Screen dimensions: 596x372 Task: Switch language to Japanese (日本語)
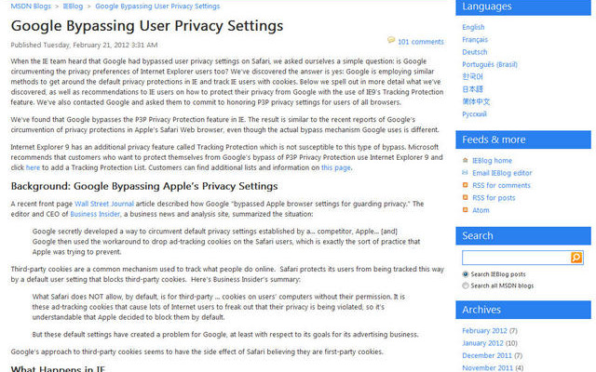tap(472, 89)
